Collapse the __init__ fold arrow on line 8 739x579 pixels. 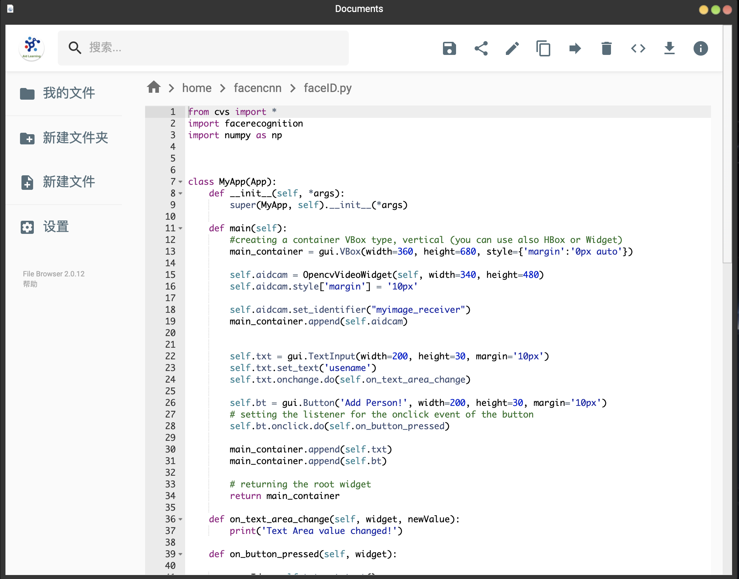point(180,193)
